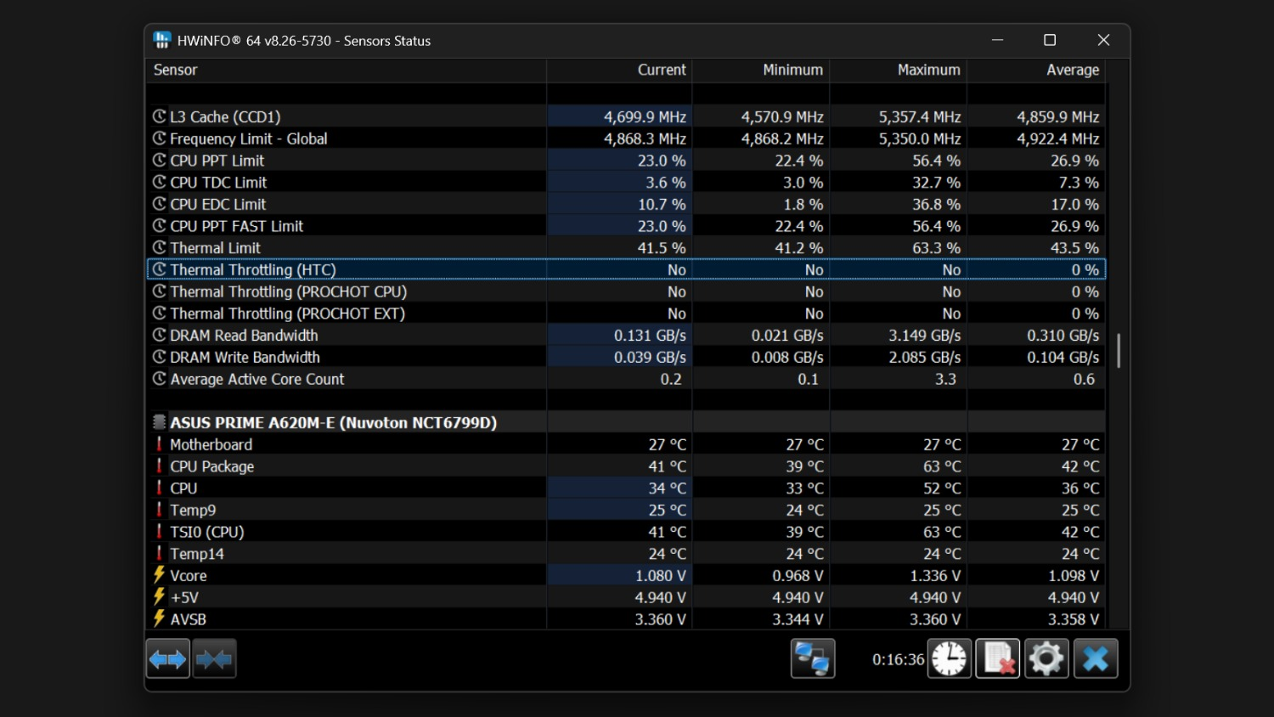
Task: Collapse ASUS PRIME A620M-E sensor group
Action: click(x=333, y=422)
